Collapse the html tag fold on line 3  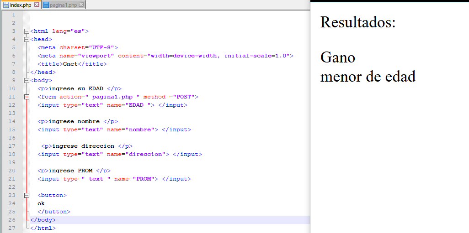tap(27, 31)
